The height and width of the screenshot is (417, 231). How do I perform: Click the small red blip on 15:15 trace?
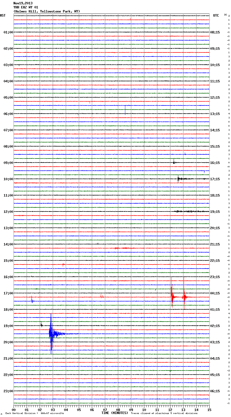[x=63, y=264]
